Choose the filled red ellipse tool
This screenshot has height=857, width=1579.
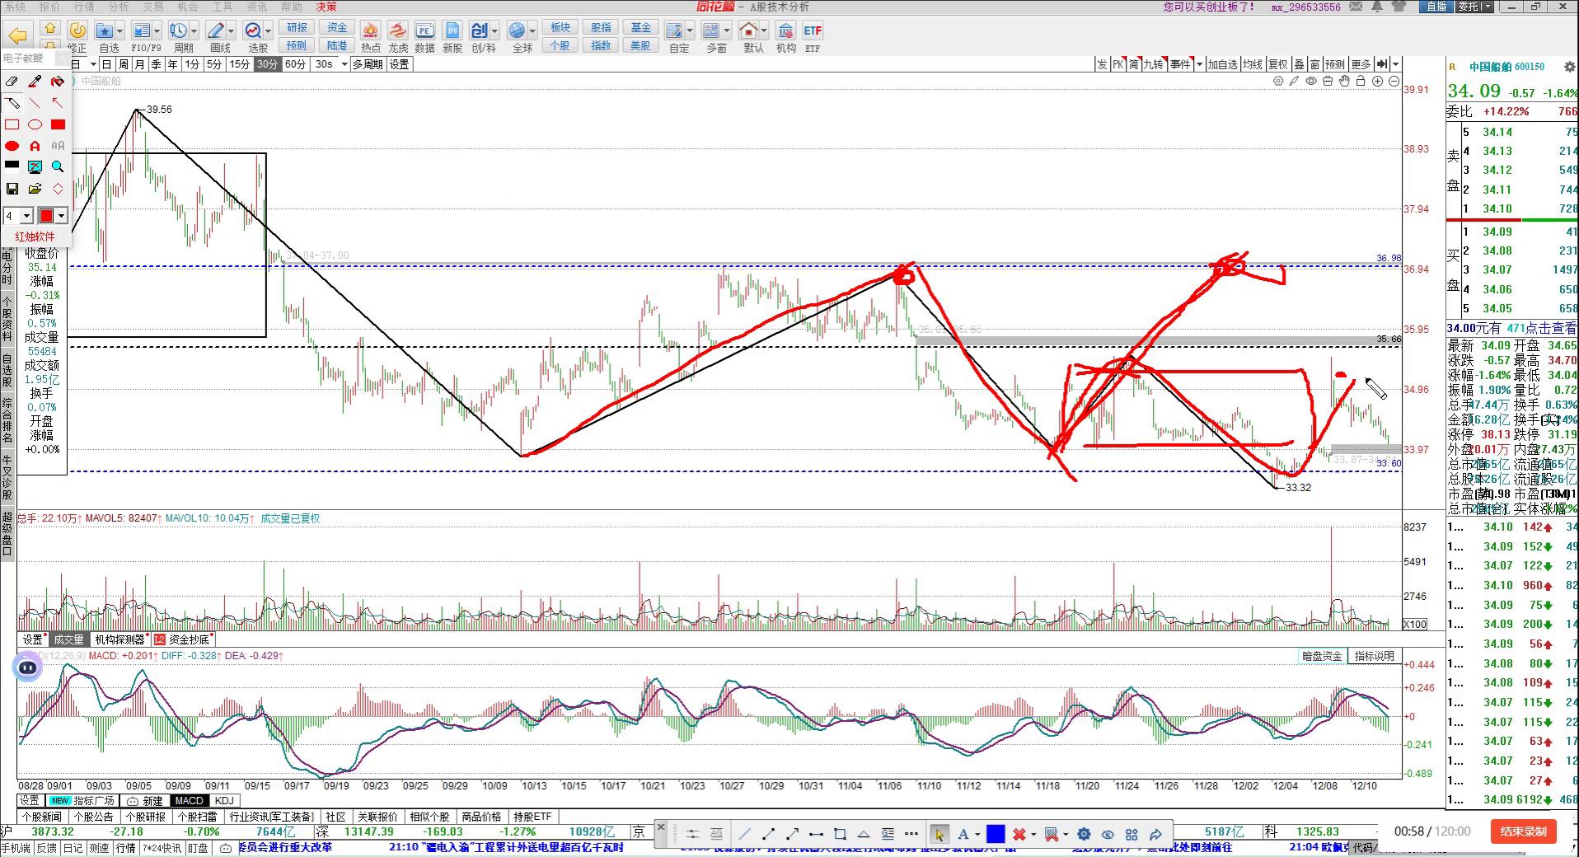[x=12, y=146]
